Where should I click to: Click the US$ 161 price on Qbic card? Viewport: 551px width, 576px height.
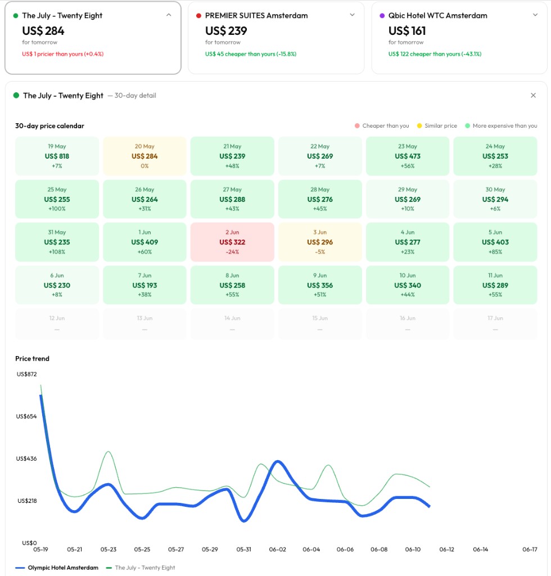pos(407,31)
